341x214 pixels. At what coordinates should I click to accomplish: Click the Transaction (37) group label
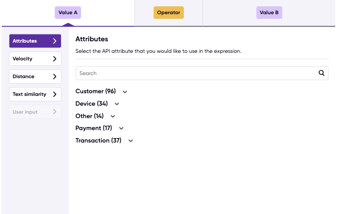98,140
